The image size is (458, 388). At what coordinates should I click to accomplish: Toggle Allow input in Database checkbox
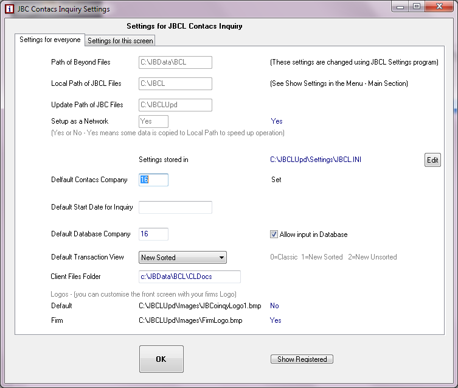click(x=274, y=234)
